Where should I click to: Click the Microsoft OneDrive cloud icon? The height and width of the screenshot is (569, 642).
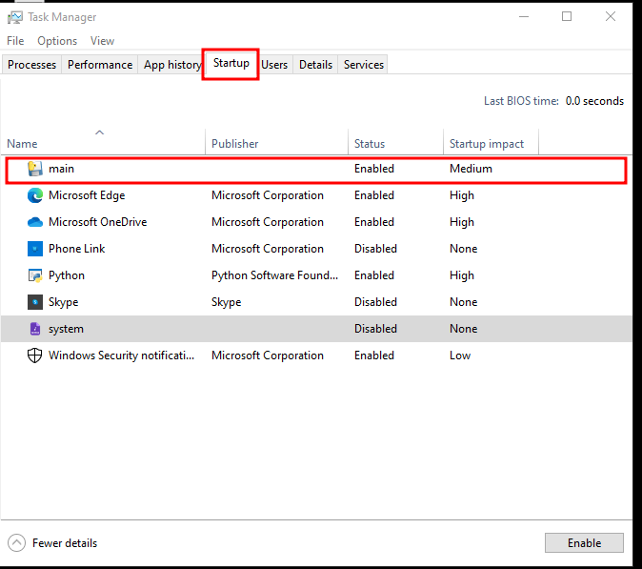point(35,222)
